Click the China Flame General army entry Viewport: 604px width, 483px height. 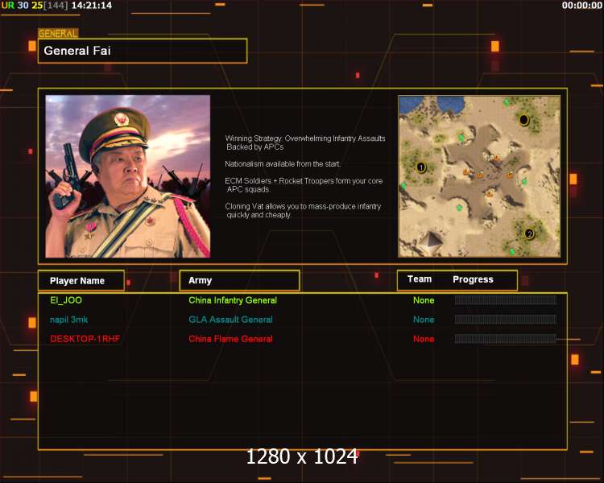[x=231, y=339]
